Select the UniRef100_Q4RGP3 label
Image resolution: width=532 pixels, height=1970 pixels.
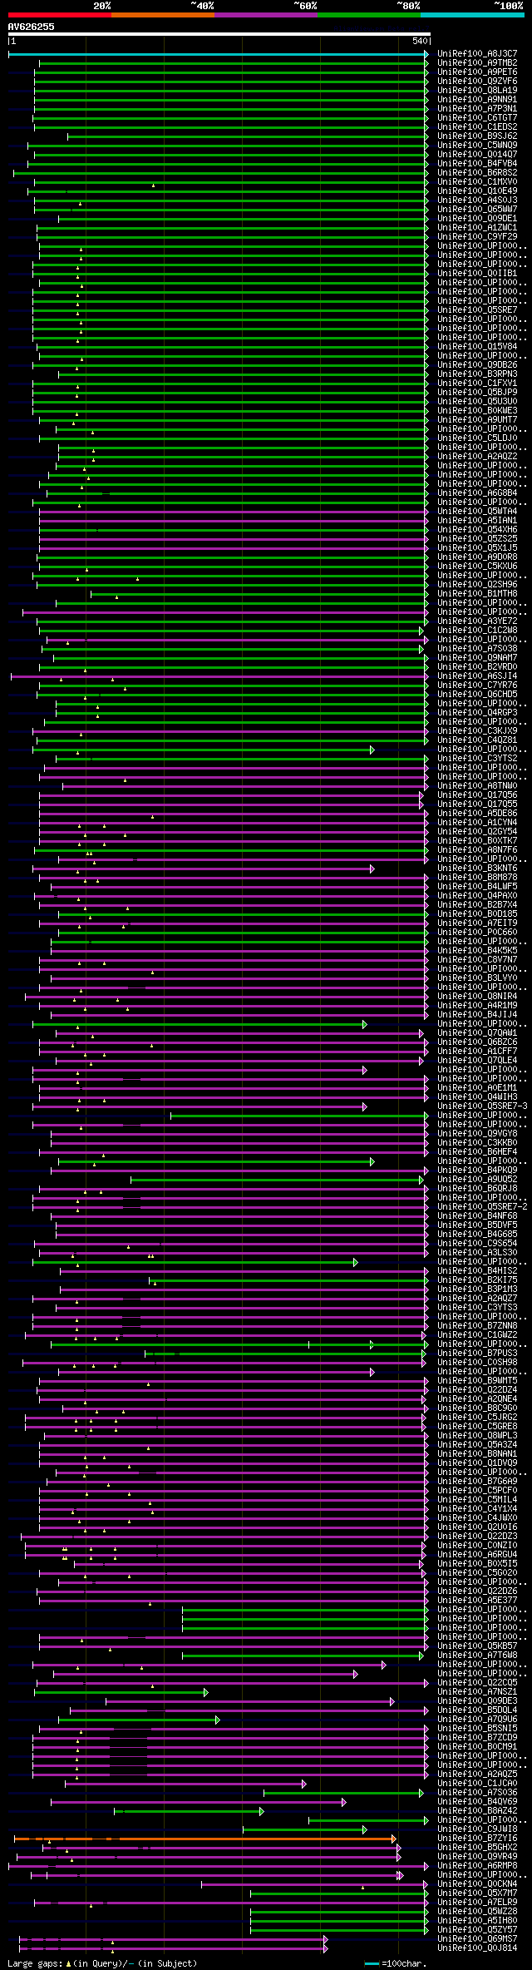pos(477,713)
